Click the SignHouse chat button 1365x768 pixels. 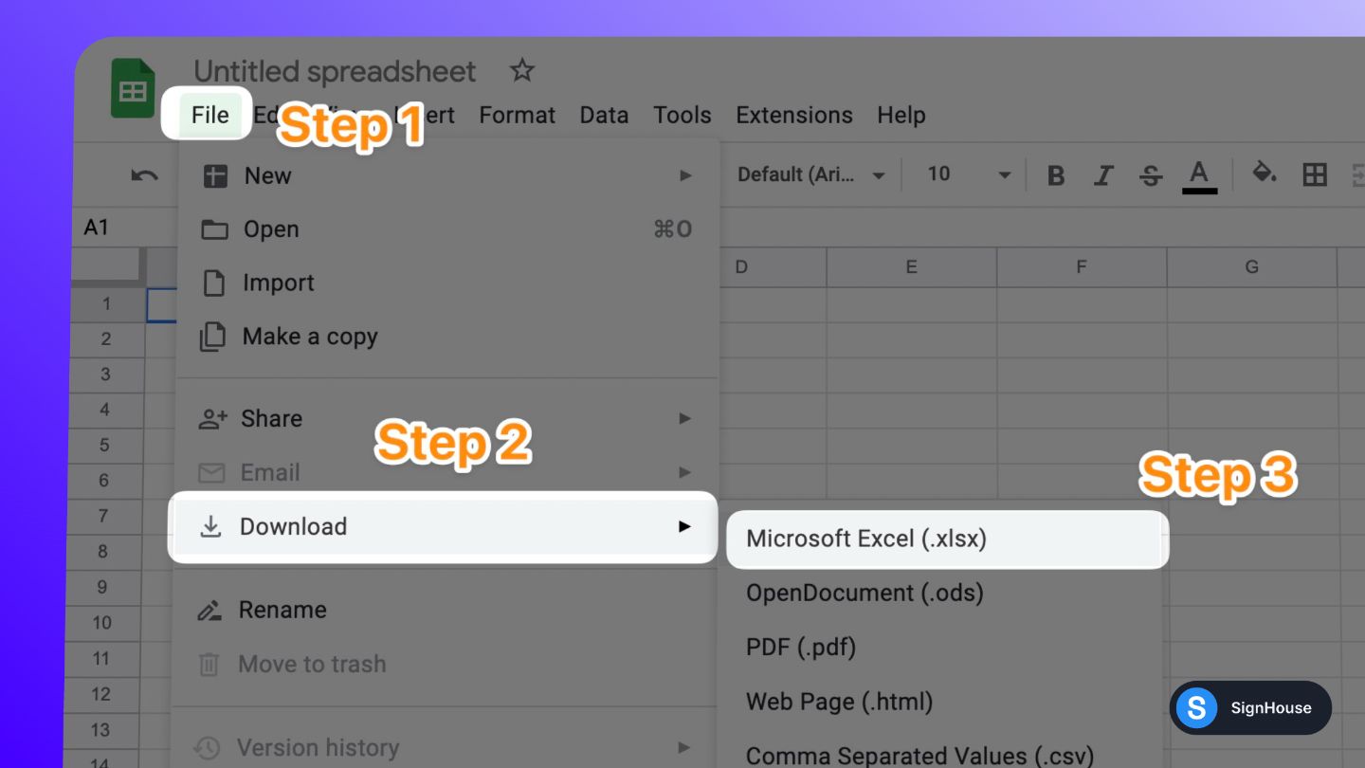1250,707
